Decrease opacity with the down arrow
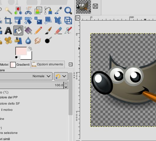The height and width of the screenshot is (141, 156). tap(66, 87)
